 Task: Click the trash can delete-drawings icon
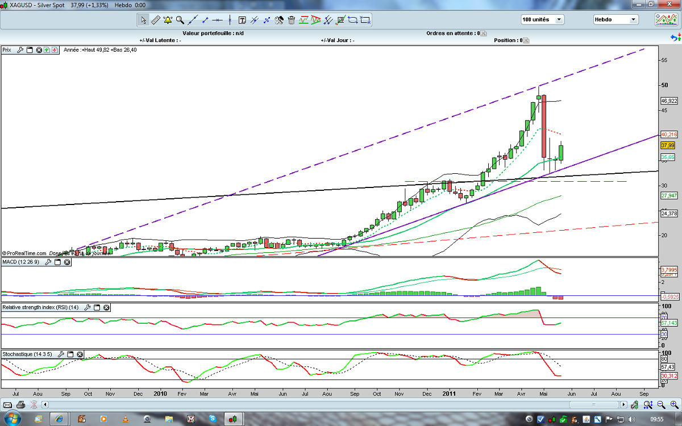coord(292,20)
